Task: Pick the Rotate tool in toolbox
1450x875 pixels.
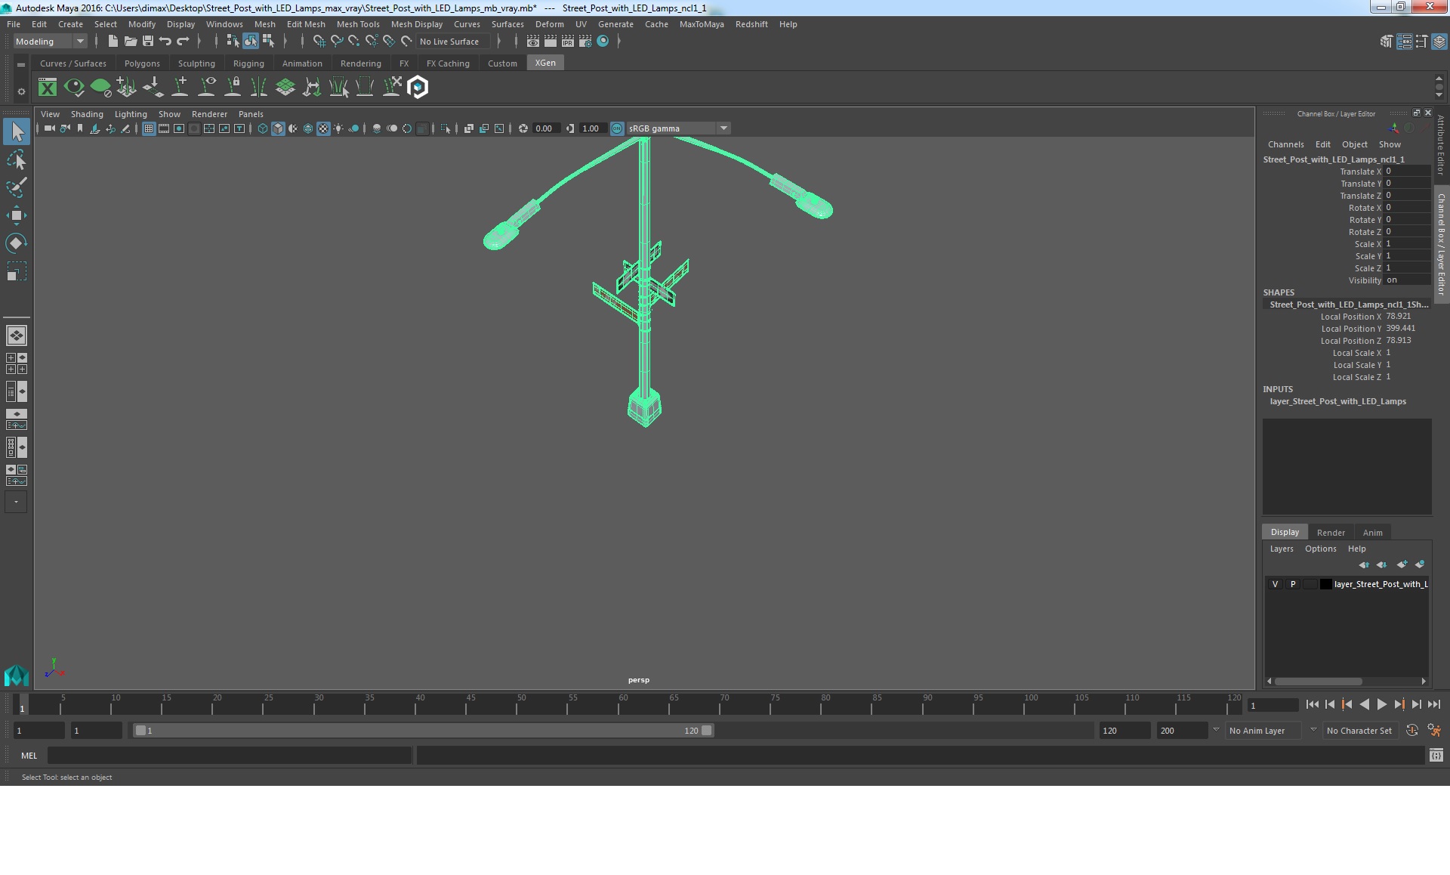Action: tap(16, 243)
